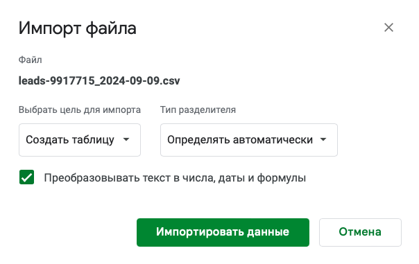Screen dimensions: 419x264
Task: Uncheck Преобразовывать текст в числа checkbox
Action: (27, 177)
